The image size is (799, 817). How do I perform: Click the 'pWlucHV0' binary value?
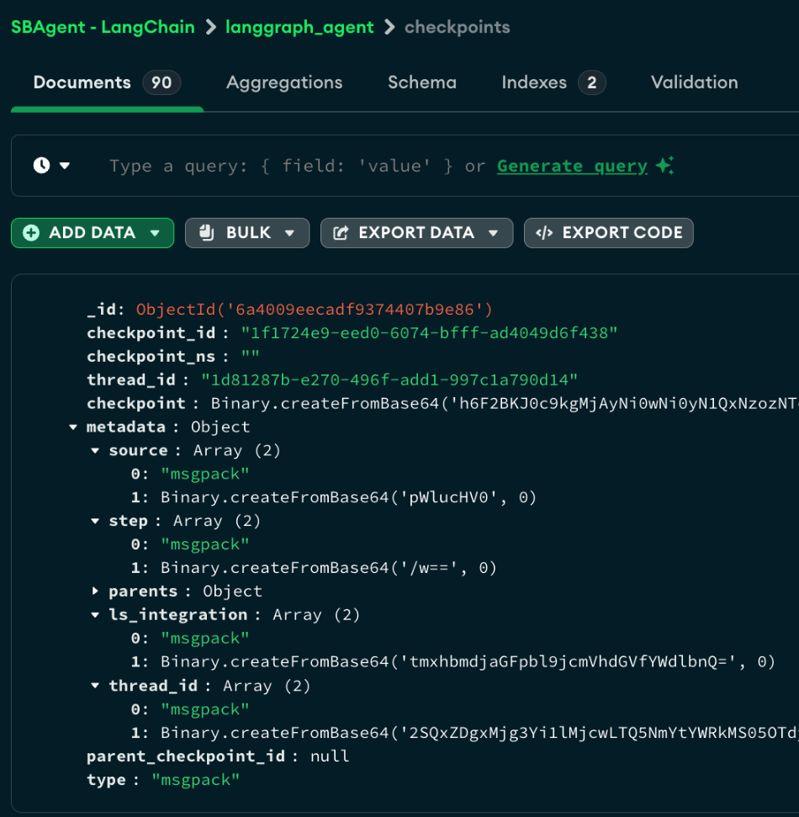(348, 497)
